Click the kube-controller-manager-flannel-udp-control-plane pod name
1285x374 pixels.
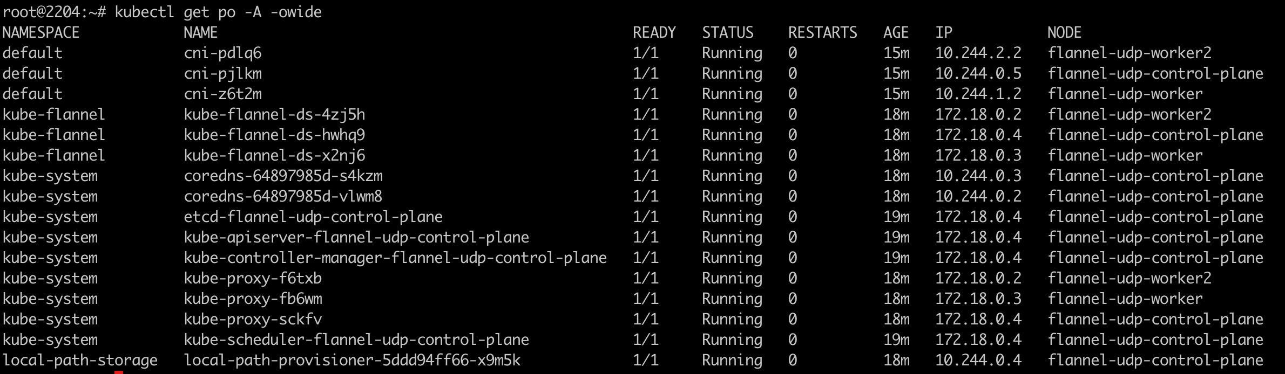click(395, 258)
